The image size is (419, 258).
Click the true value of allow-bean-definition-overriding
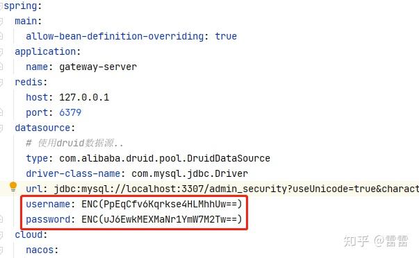coord(226,36)
